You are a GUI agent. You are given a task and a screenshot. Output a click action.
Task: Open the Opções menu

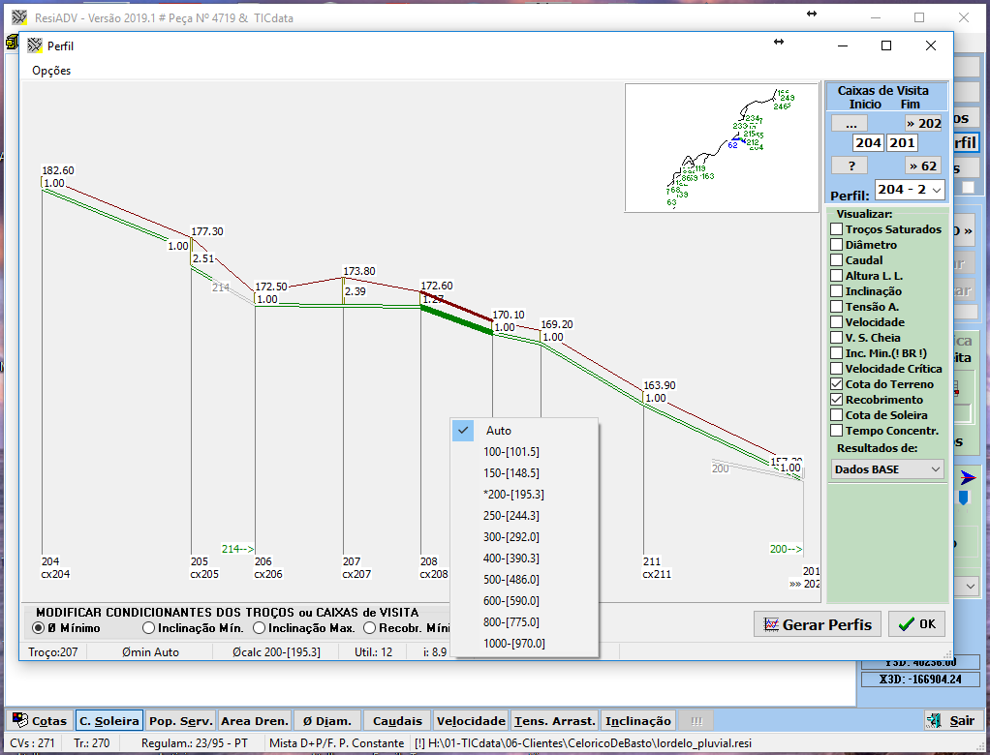51,71
